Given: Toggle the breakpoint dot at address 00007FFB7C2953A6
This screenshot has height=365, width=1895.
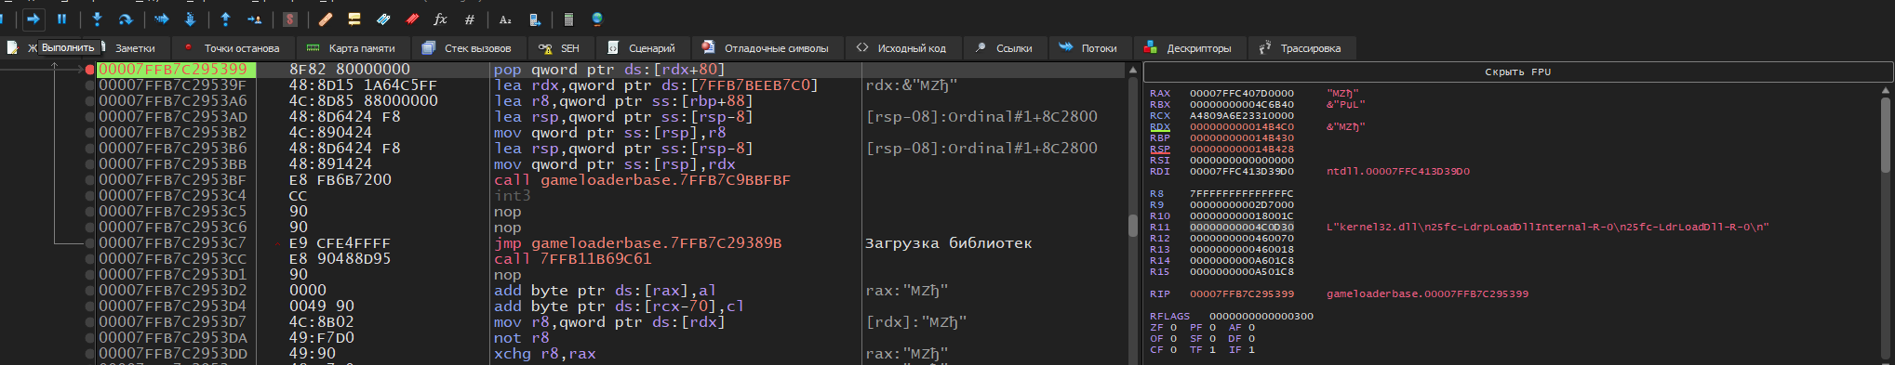Looking at the screenshot, I should pos(89,101).
